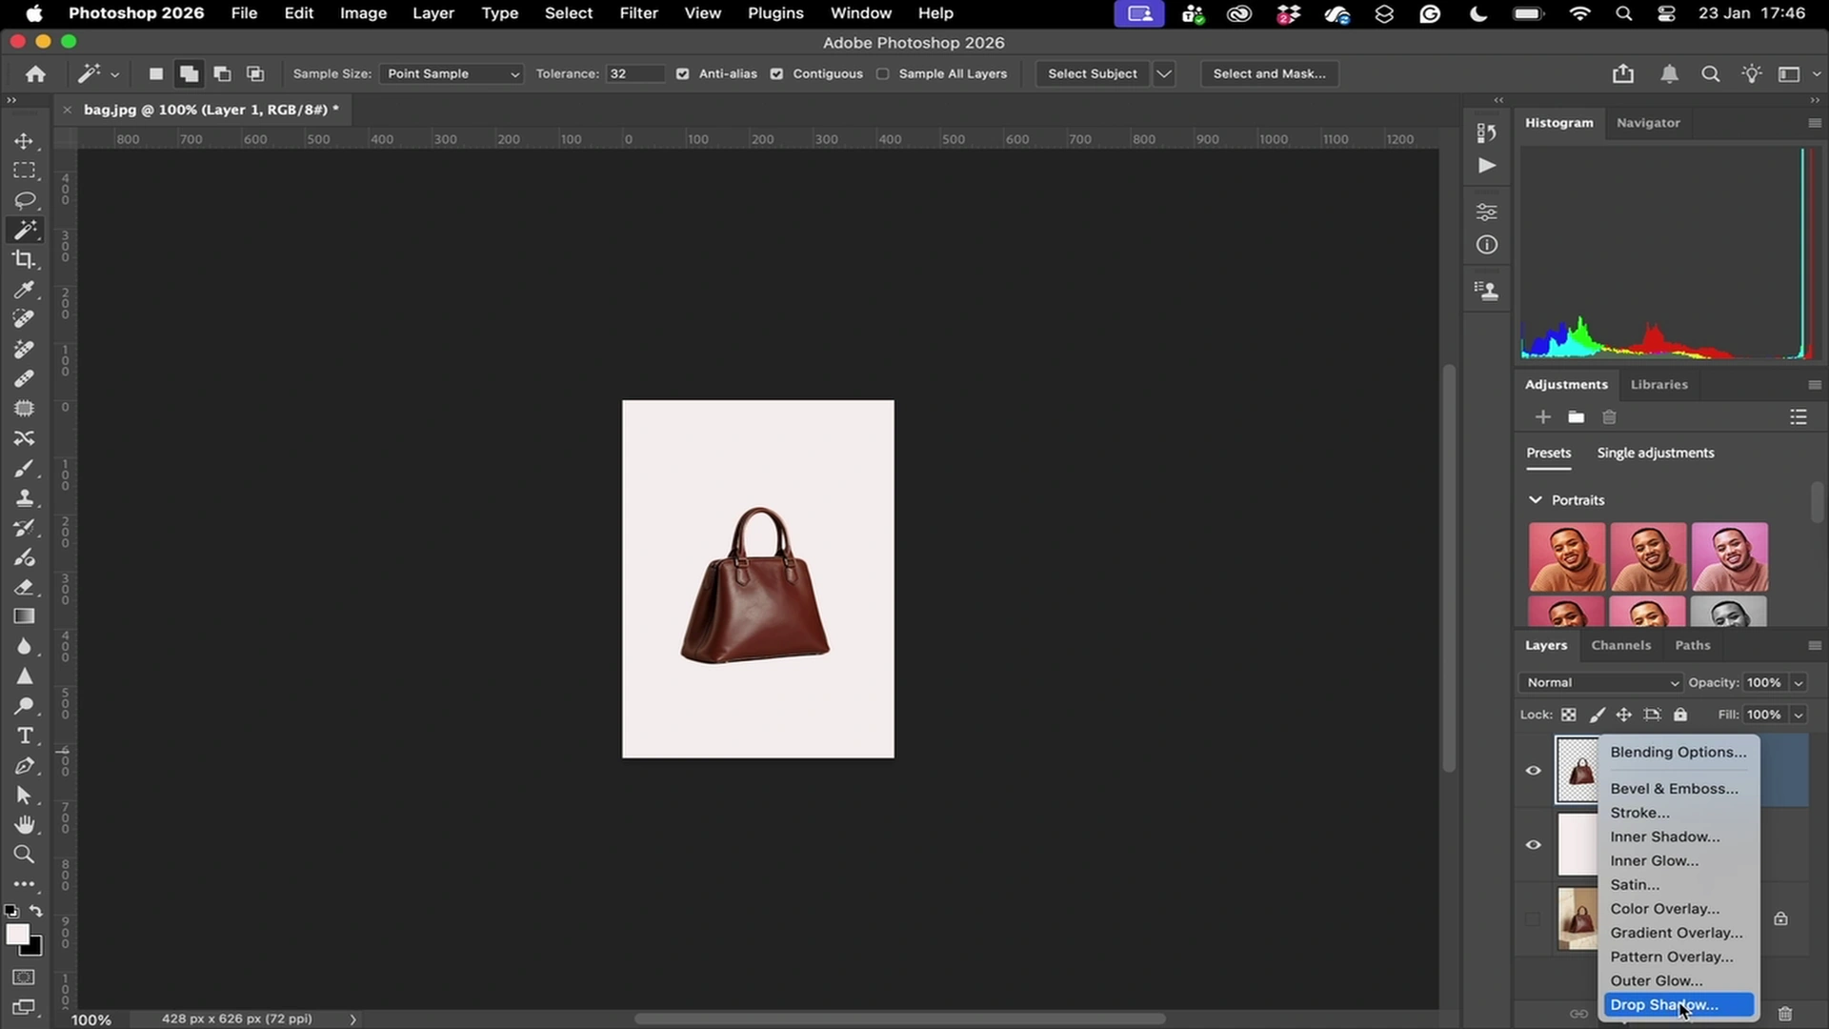Uncheck the Anti-alias checkbox
The width and height of the screenshot is (1829, 1029).
coord(682,74)
